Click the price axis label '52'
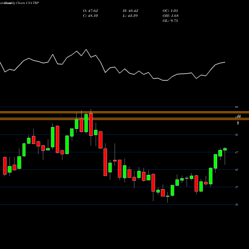This screenshot has width=249, height=249. pos(237,135)
